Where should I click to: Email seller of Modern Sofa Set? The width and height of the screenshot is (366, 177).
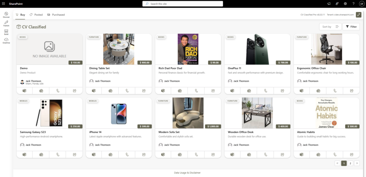click(x=180, y=155)
